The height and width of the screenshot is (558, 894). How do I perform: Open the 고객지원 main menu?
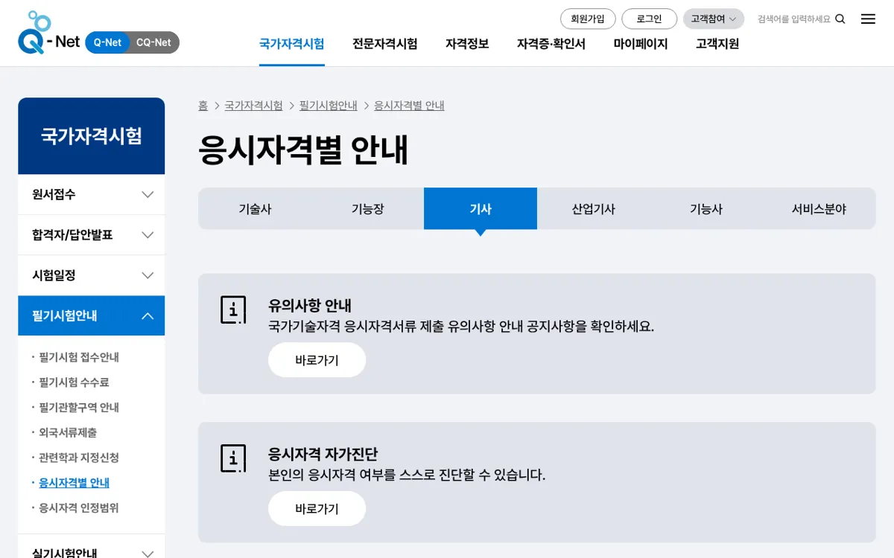(717, 44)
